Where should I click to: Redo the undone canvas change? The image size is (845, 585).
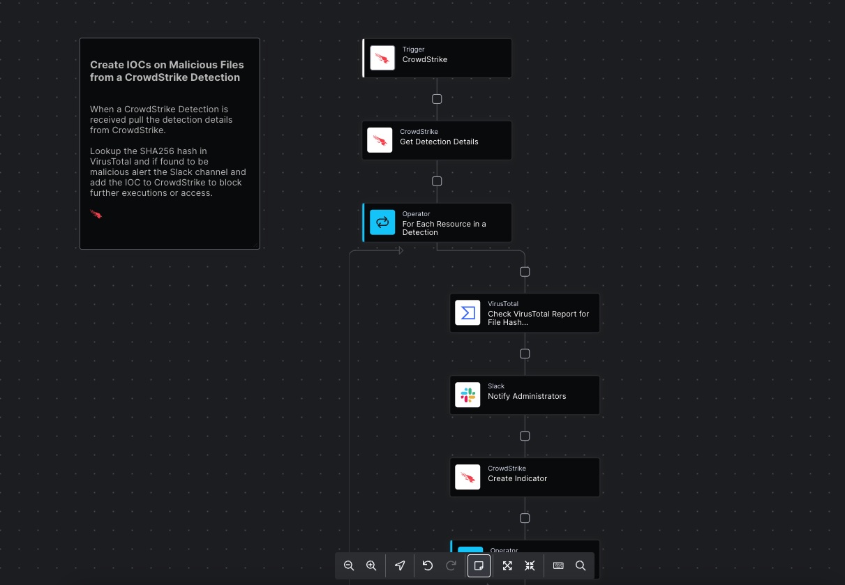pyautogui.click(x=451, y=565)
